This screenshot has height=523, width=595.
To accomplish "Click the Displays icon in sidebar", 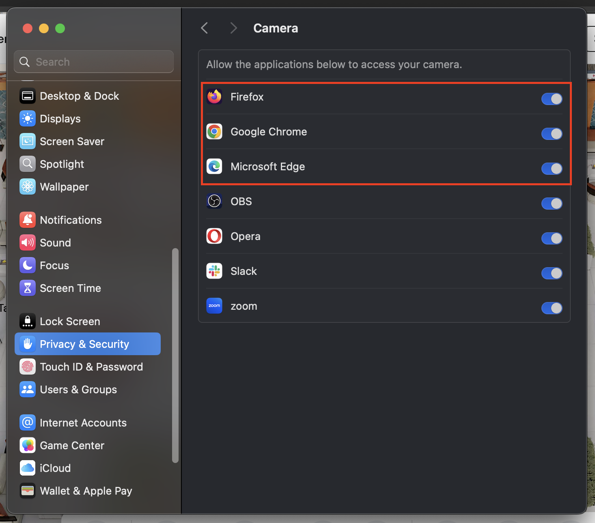I will 28,119.
